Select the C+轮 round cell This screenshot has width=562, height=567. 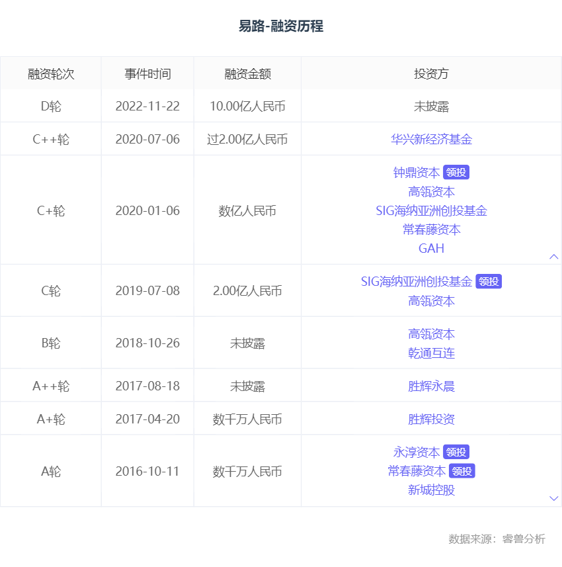pos(51,211)
